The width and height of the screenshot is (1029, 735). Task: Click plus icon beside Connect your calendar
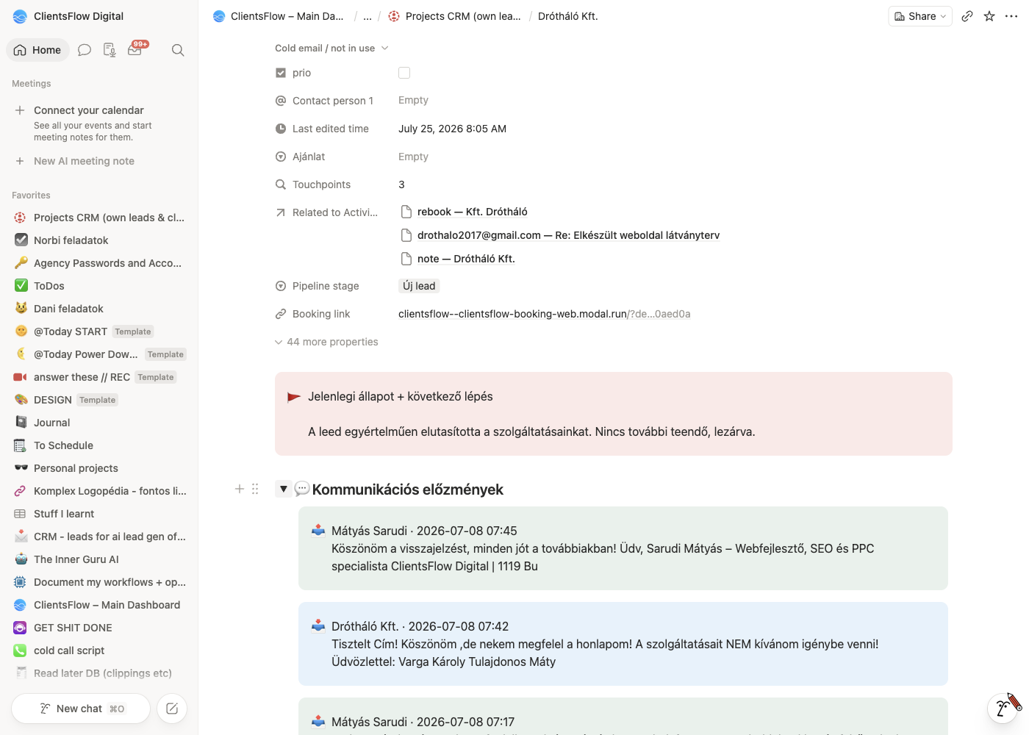click(20, 110)
